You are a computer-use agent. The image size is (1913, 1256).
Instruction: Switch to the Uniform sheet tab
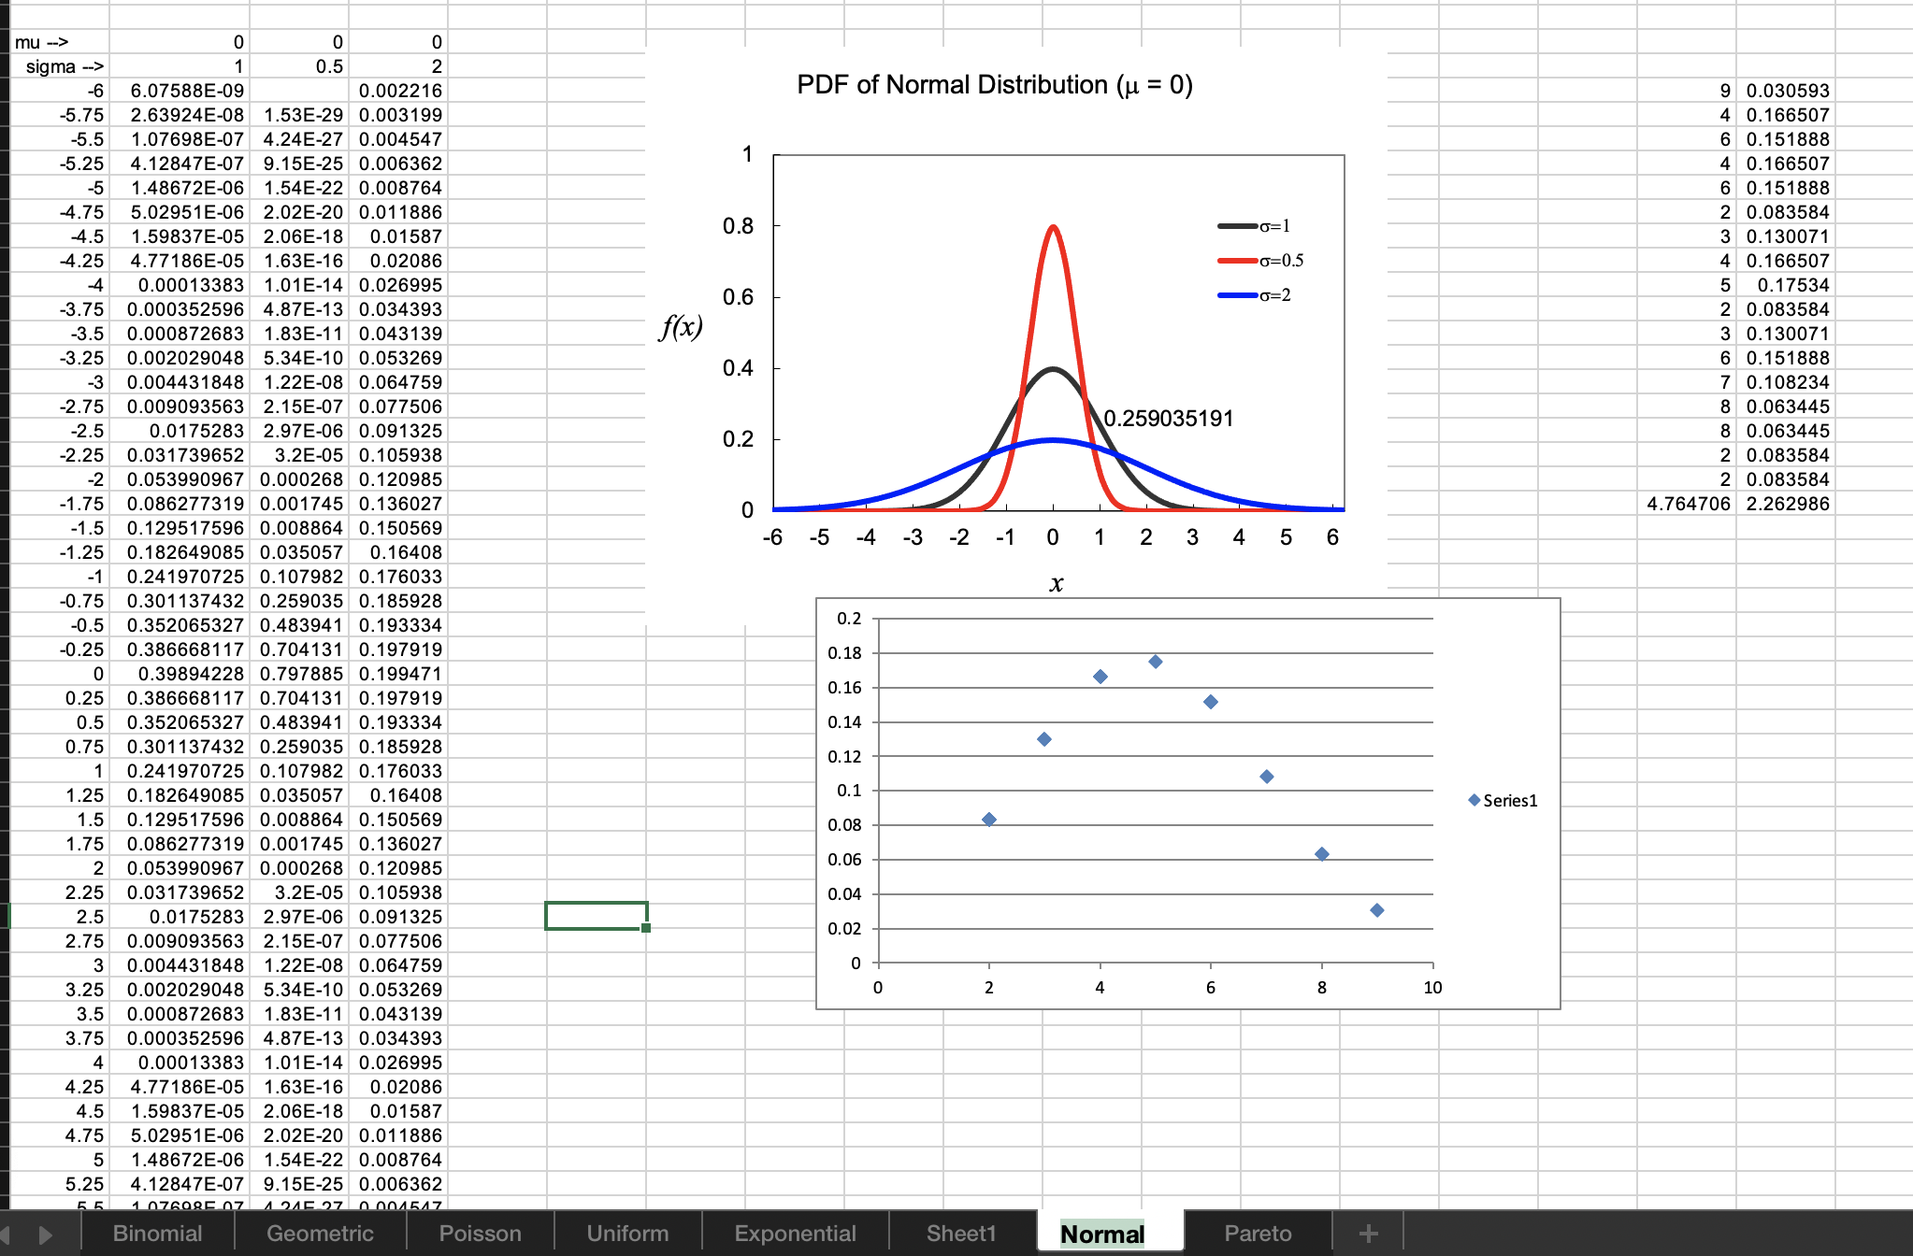[627, 1234]
